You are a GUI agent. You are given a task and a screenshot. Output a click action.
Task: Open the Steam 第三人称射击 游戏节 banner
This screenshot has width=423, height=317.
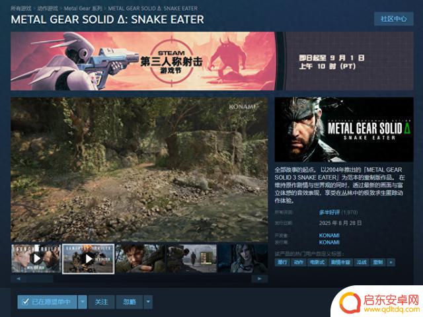(x=211, y=61)
